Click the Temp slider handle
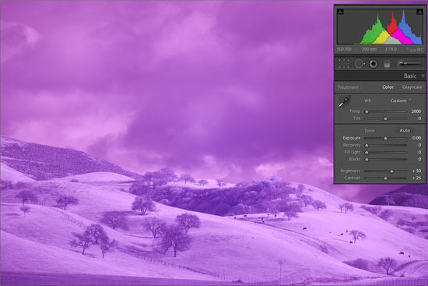428x286 pixels. (x=367, y=111)
